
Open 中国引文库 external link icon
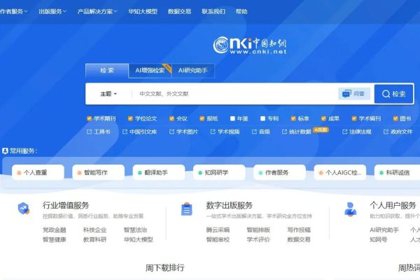[125, 132]
